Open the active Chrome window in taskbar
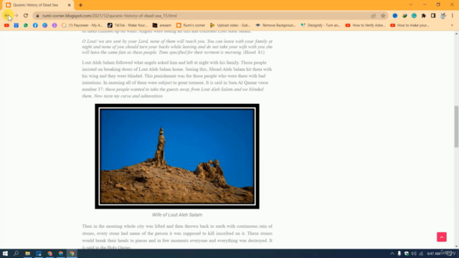This screenshot has height=258, width=459. point(72,254)
